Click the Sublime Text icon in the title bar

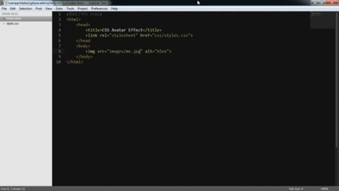tap(2, 3)
